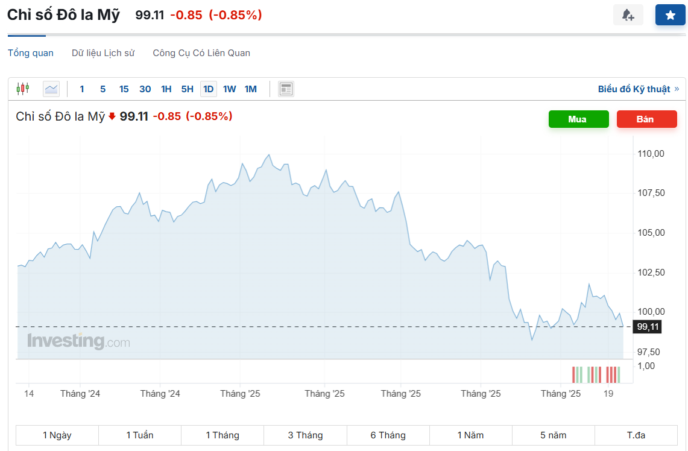Open technical chart via double chevron arrow

(677, 89)
